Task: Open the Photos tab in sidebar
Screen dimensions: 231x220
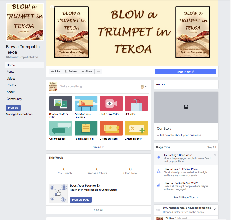Action: (x=11, y=85)
